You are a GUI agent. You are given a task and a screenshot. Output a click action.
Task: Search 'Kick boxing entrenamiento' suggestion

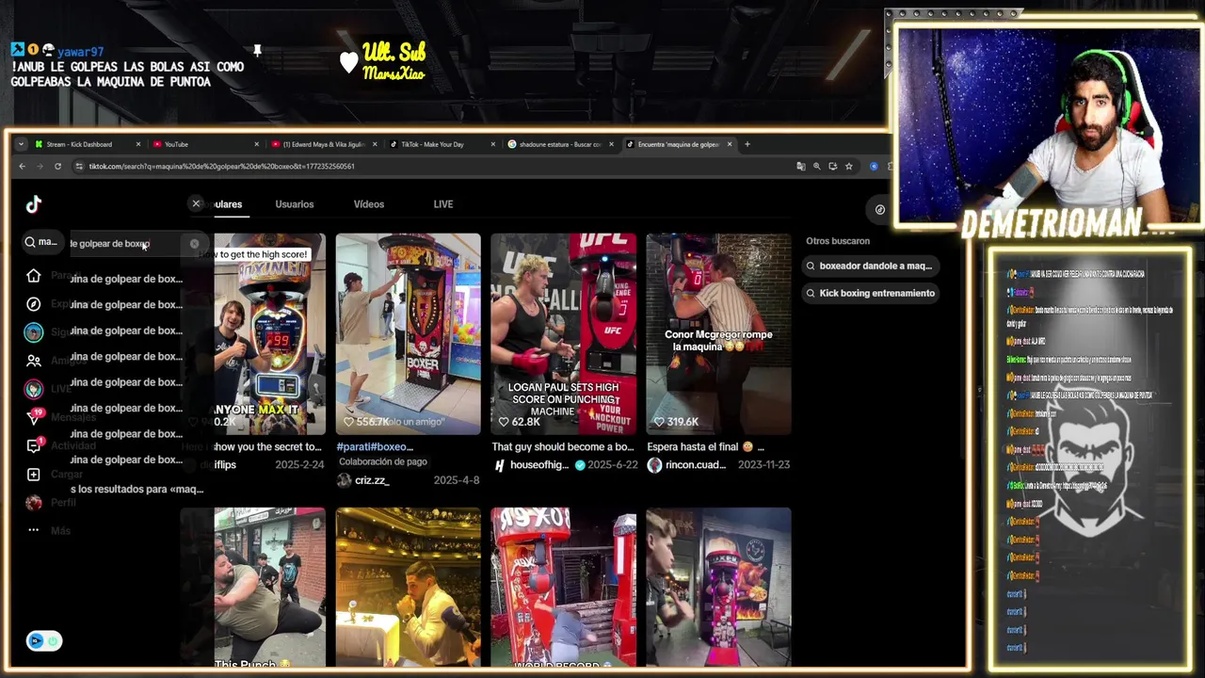pyautogui.click(x=869, y=294)
